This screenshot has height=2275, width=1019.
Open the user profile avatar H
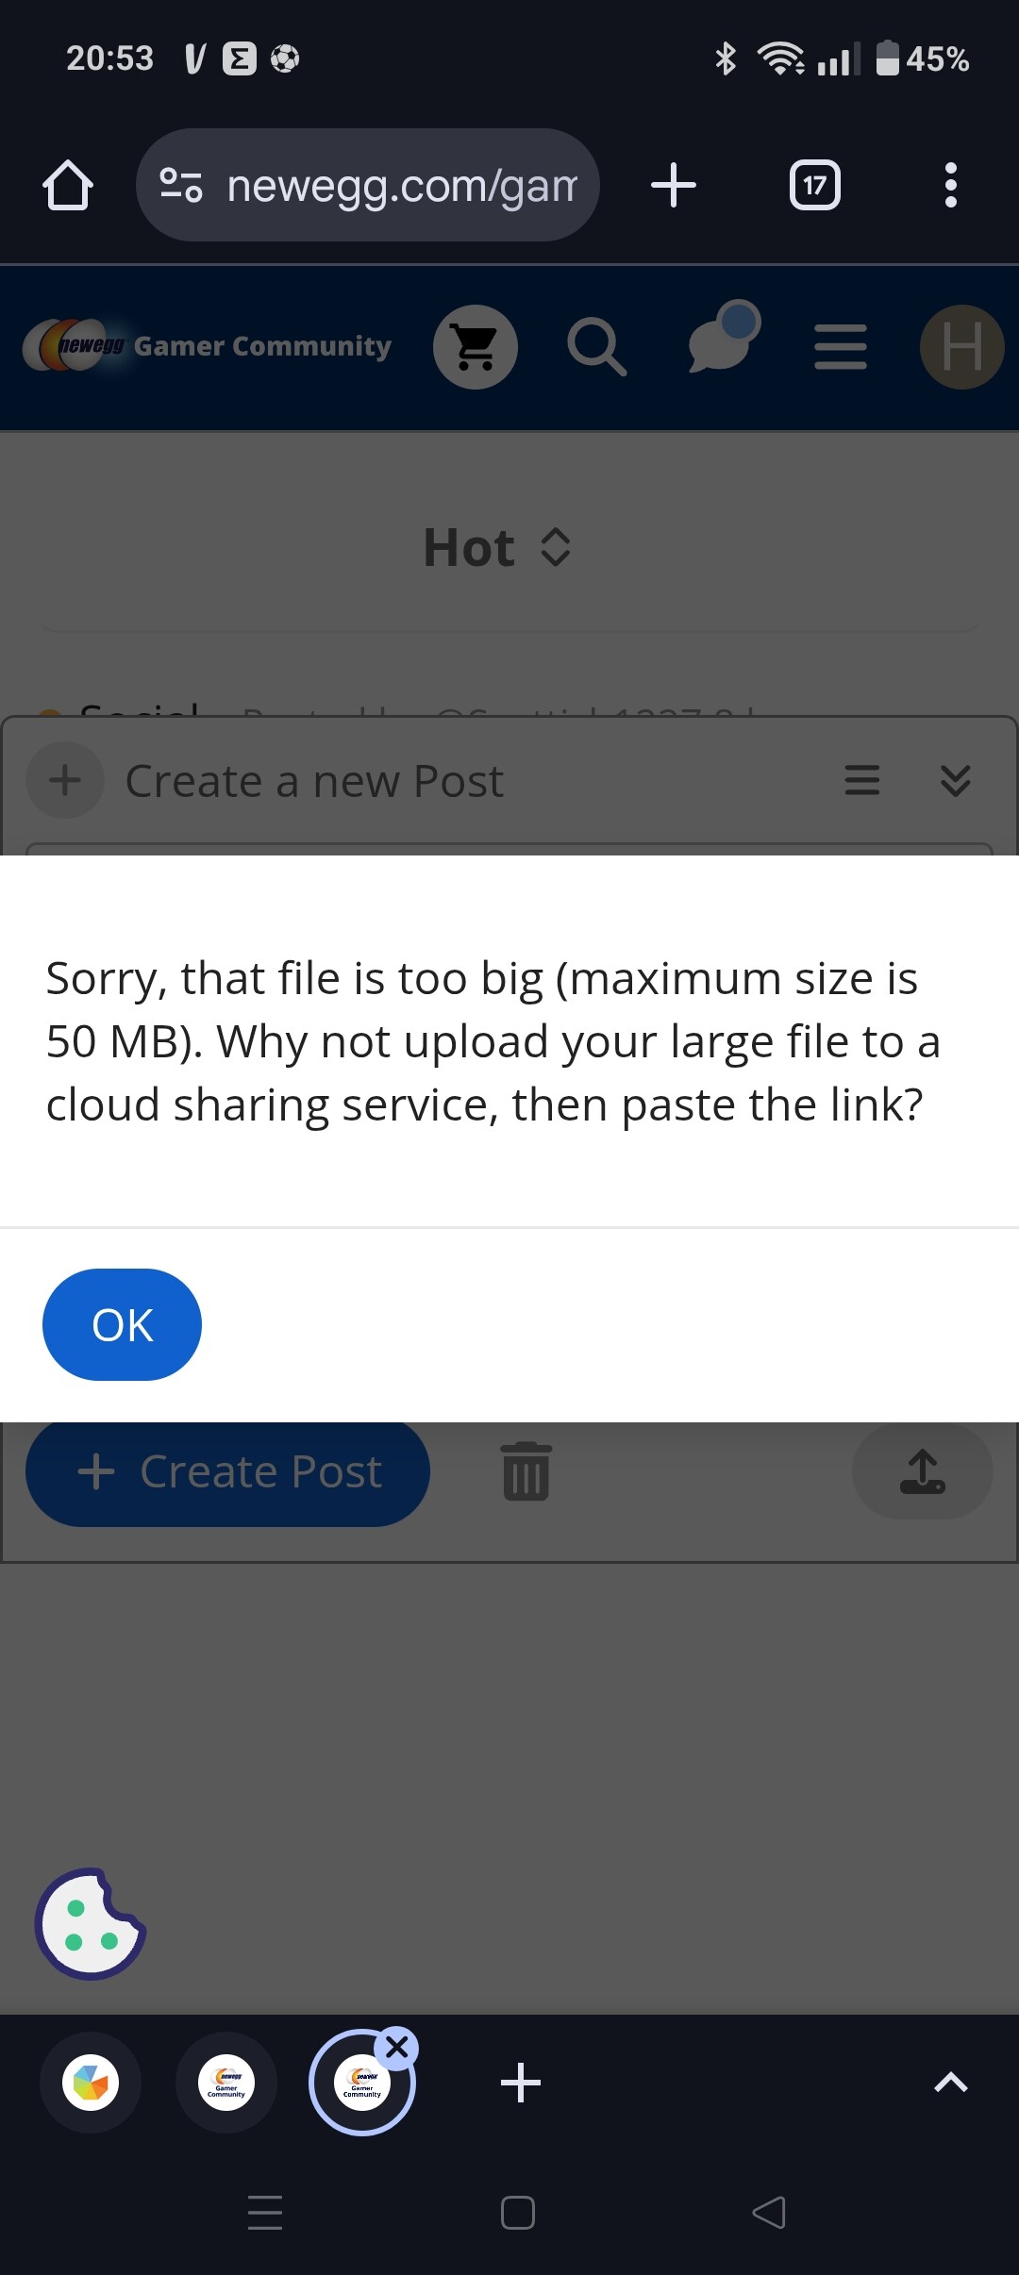[x=961, y=347]
